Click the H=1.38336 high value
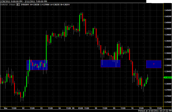Image resolution: width=172 pixels, height=112 pixels. (x=35, y=5)
